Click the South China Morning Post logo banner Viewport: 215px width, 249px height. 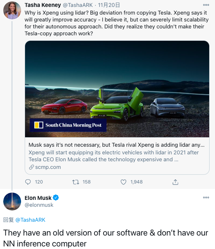[68, 125]
